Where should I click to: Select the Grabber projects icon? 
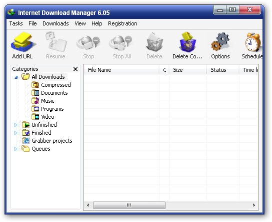[x=25, y=141]
